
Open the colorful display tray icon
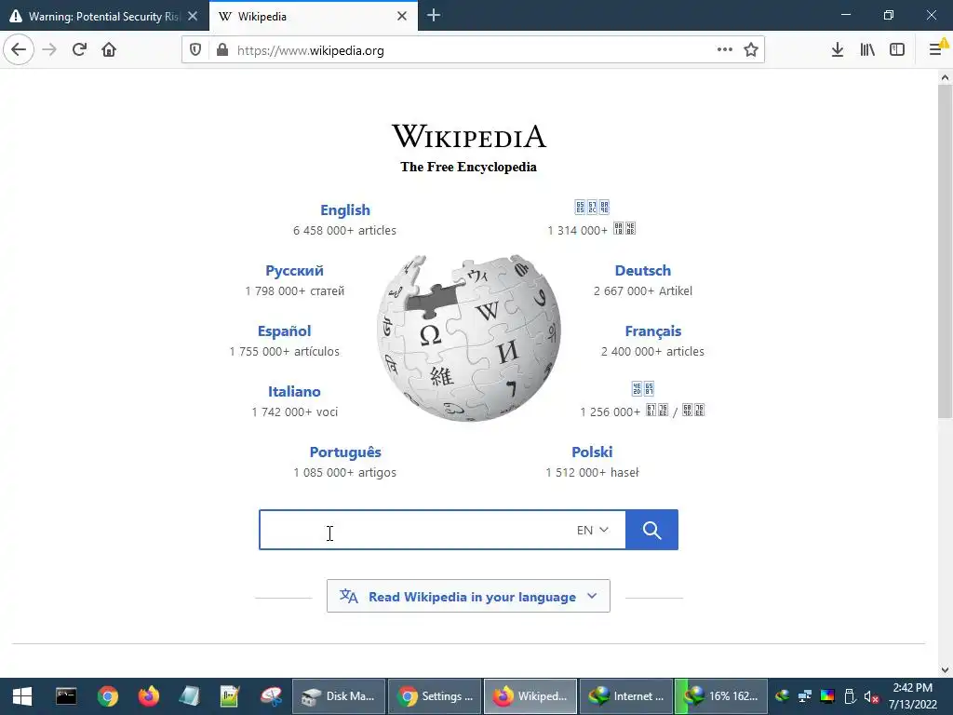(827, 696)
